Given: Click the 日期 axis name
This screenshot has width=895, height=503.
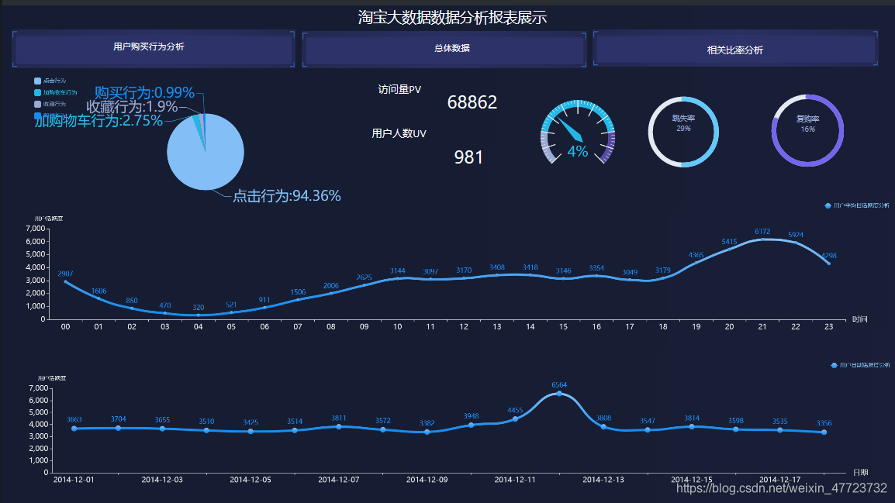Looking at the screenshot, I should pyautogui.click(x=860, y=473).
